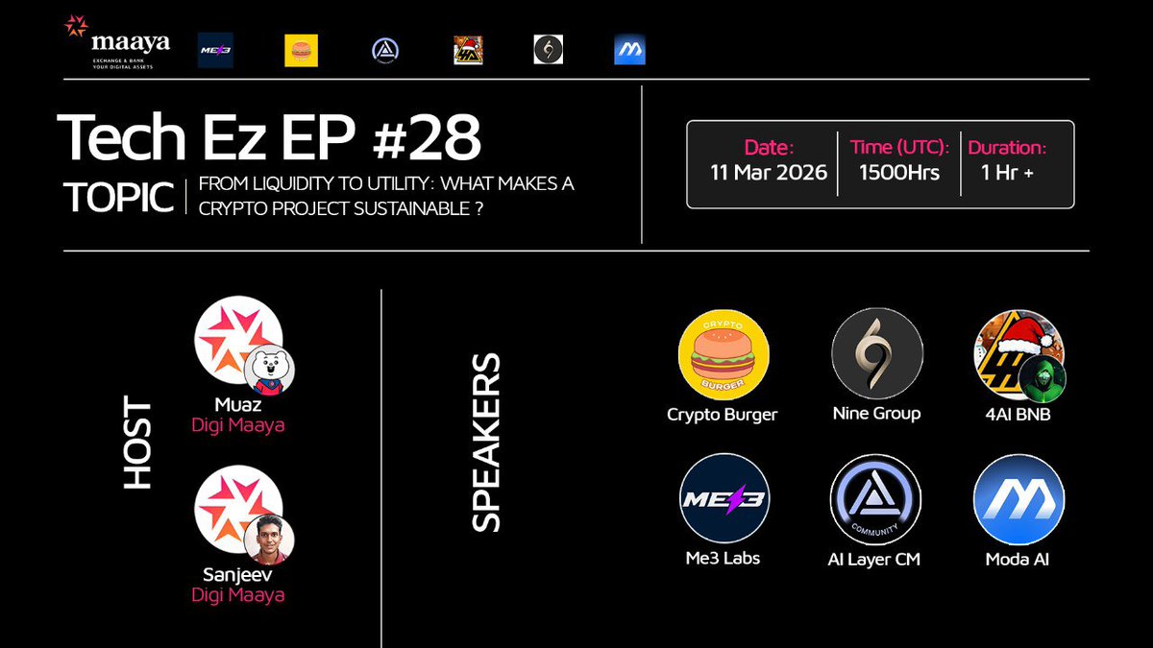Click the 'Tech Ez EP #28' title

[269, 137]
